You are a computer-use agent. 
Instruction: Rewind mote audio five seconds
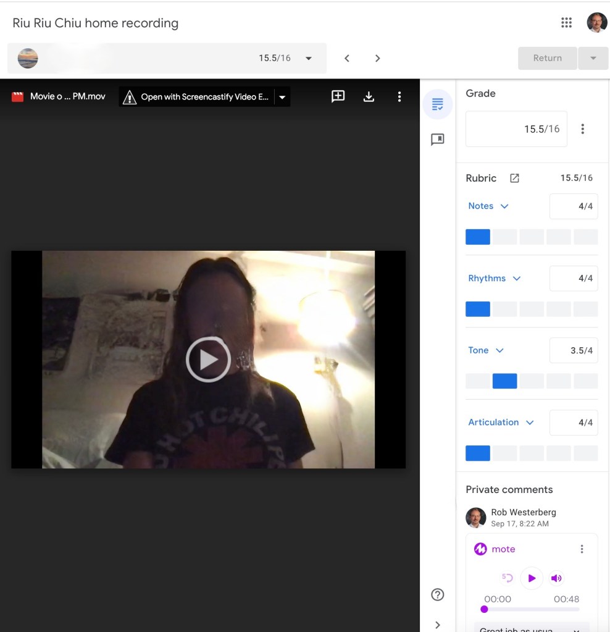pyautogui.click(x=508, y=578)
